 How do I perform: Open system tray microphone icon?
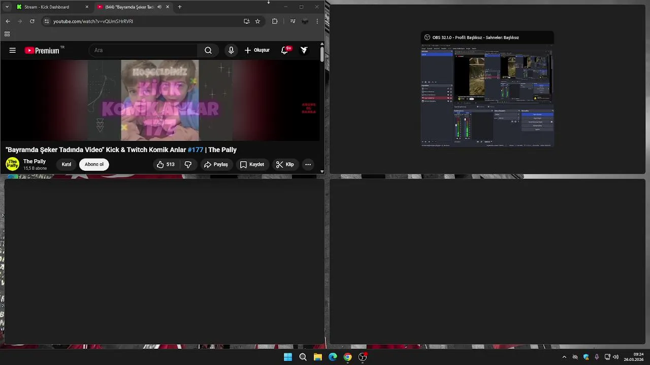[597, 357]
